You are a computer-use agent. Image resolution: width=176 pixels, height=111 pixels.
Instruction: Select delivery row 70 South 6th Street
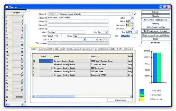tap(82, 64)
